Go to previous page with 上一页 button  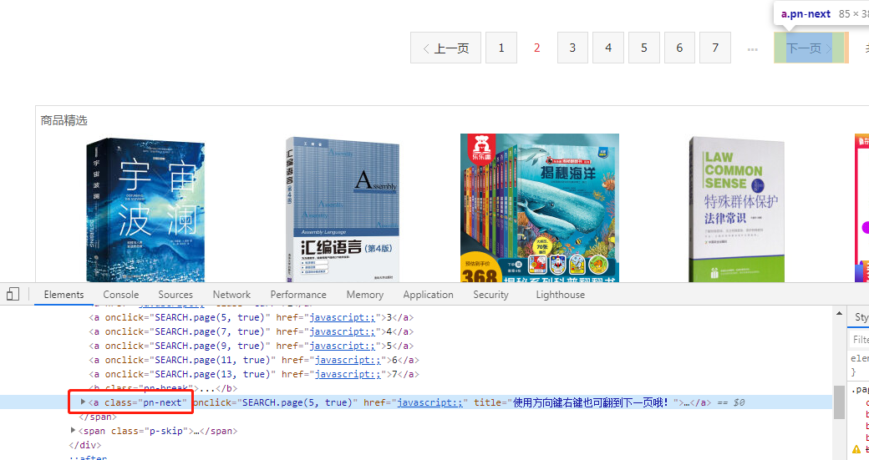(445, 48)
